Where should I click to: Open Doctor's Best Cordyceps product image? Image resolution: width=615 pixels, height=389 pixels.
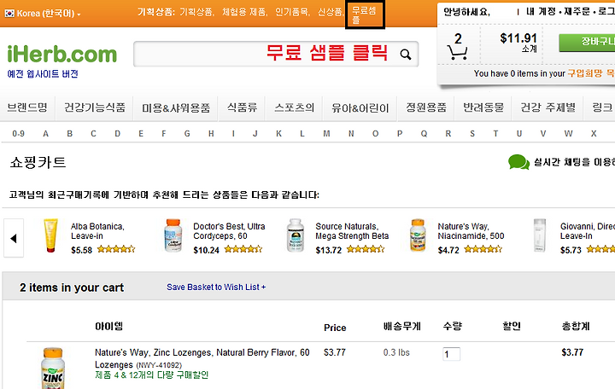(173, 235)
